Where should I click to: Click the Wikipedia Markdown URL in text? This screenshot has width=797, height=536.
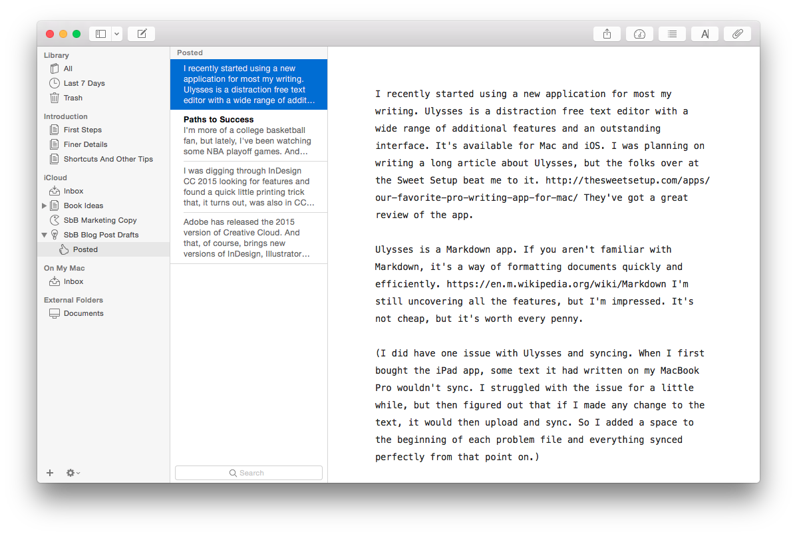tap(556, 284)
